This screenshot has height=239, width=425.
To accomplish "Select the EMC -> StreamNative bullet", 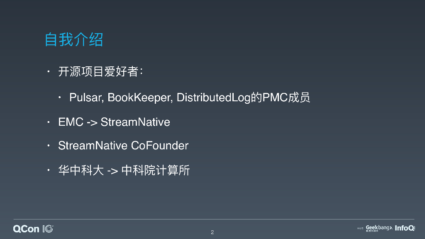I will click(x=114, y=122).
